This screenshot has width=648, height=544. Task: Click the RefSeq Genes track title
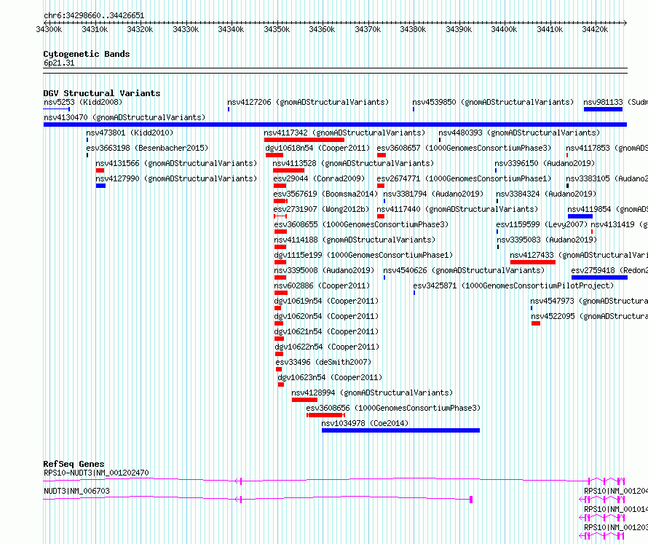coord(74,464)
